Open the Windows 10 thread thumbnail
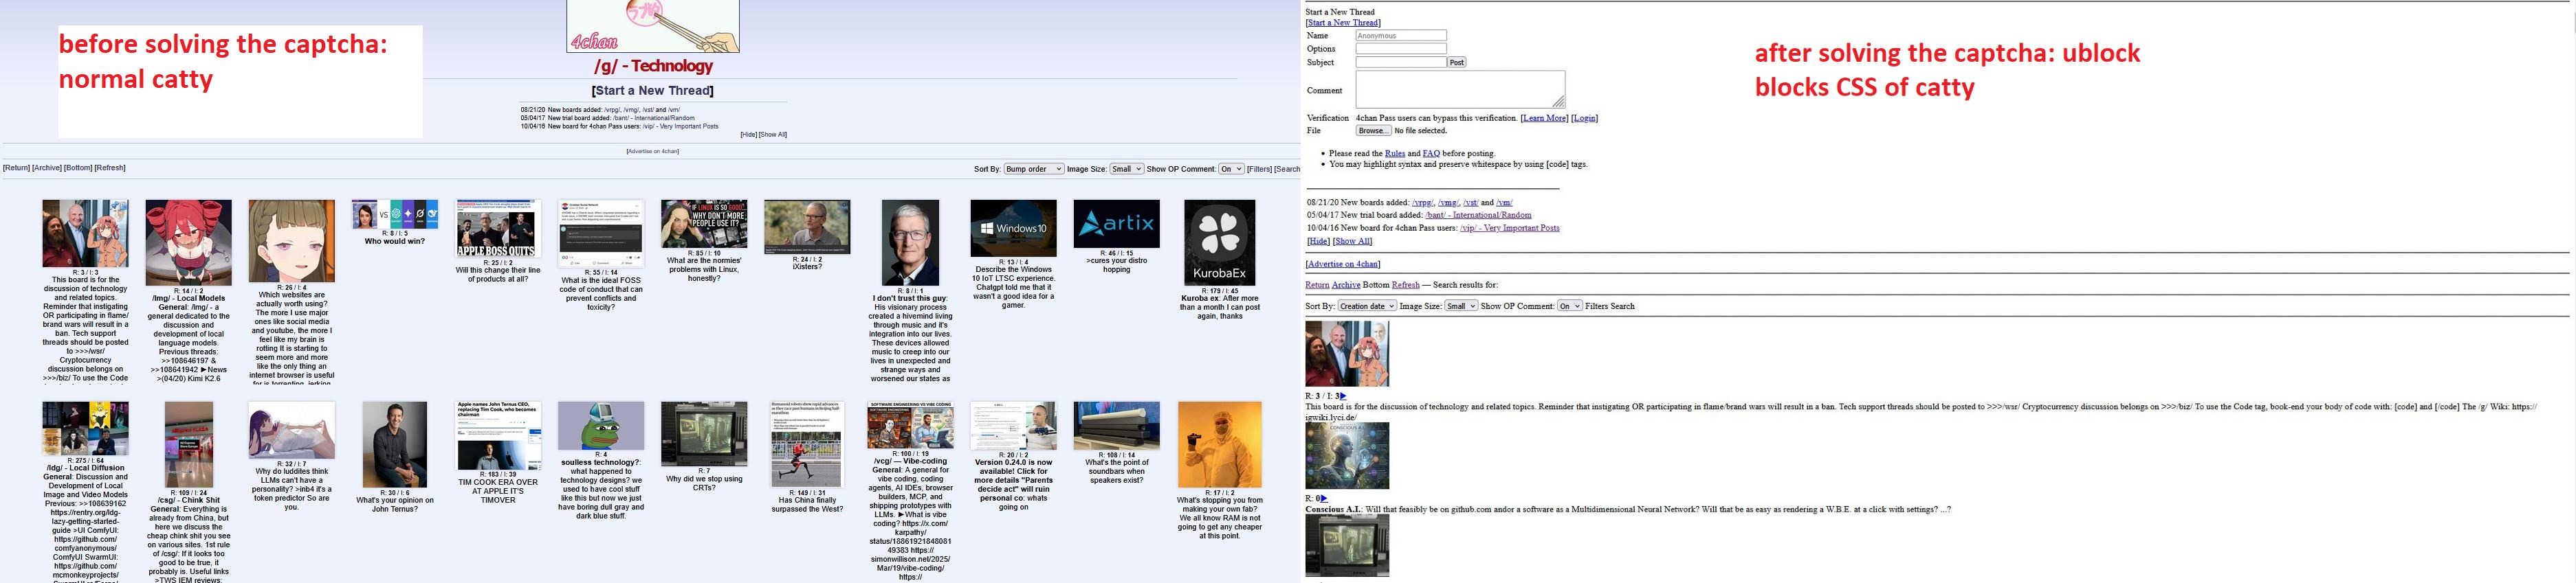This screenshot has width=2576, height=583. point(1013,229)
